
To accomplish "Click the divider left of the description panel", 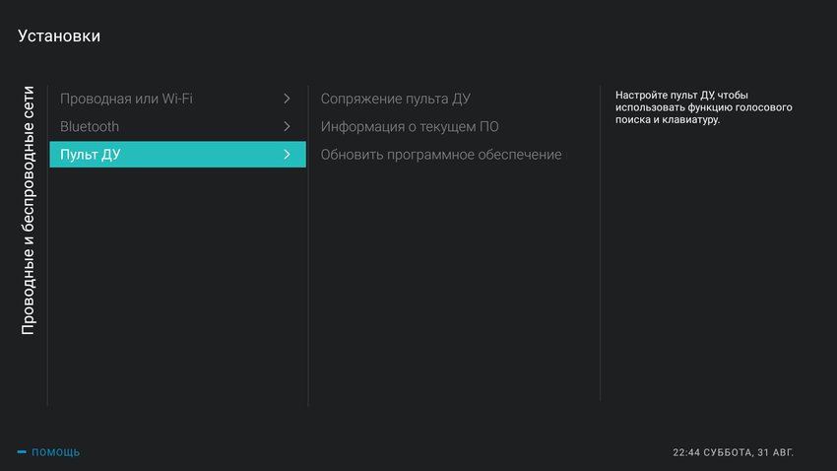I will coord(601,246).
